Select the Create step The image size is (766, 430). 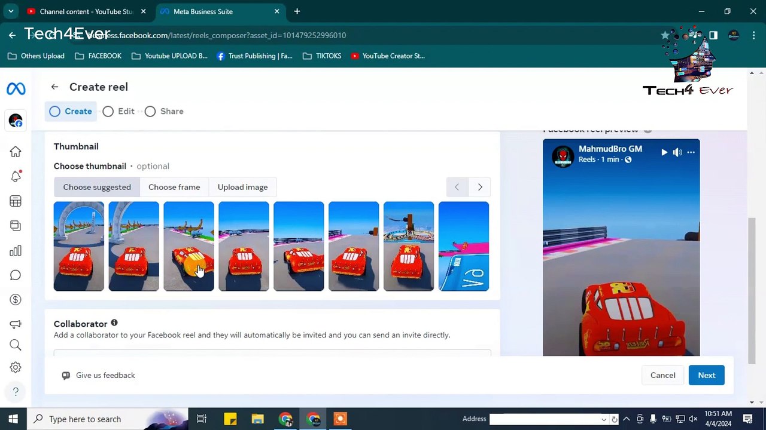(71, 111)
